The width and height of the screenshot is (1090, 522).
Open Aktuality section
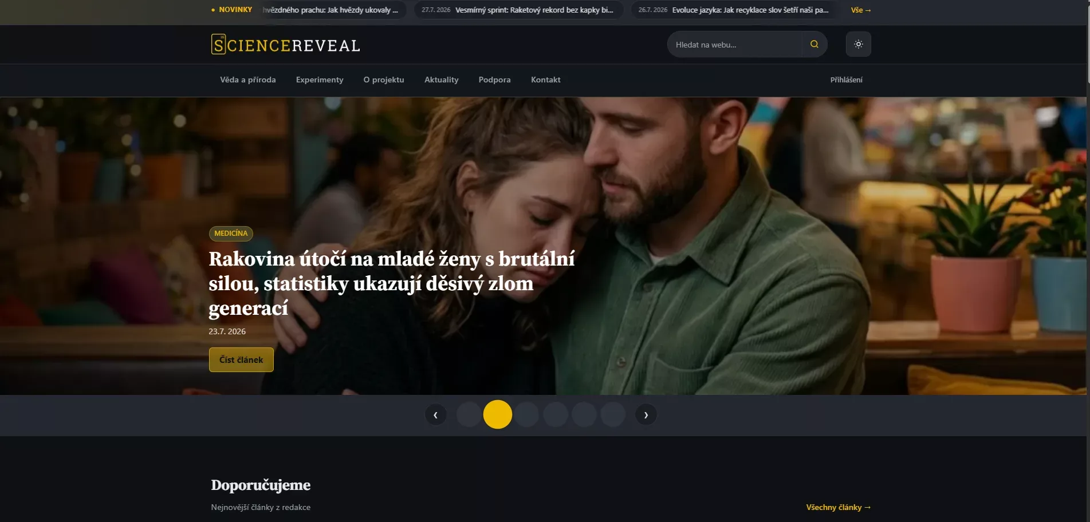tap(442, 80)
